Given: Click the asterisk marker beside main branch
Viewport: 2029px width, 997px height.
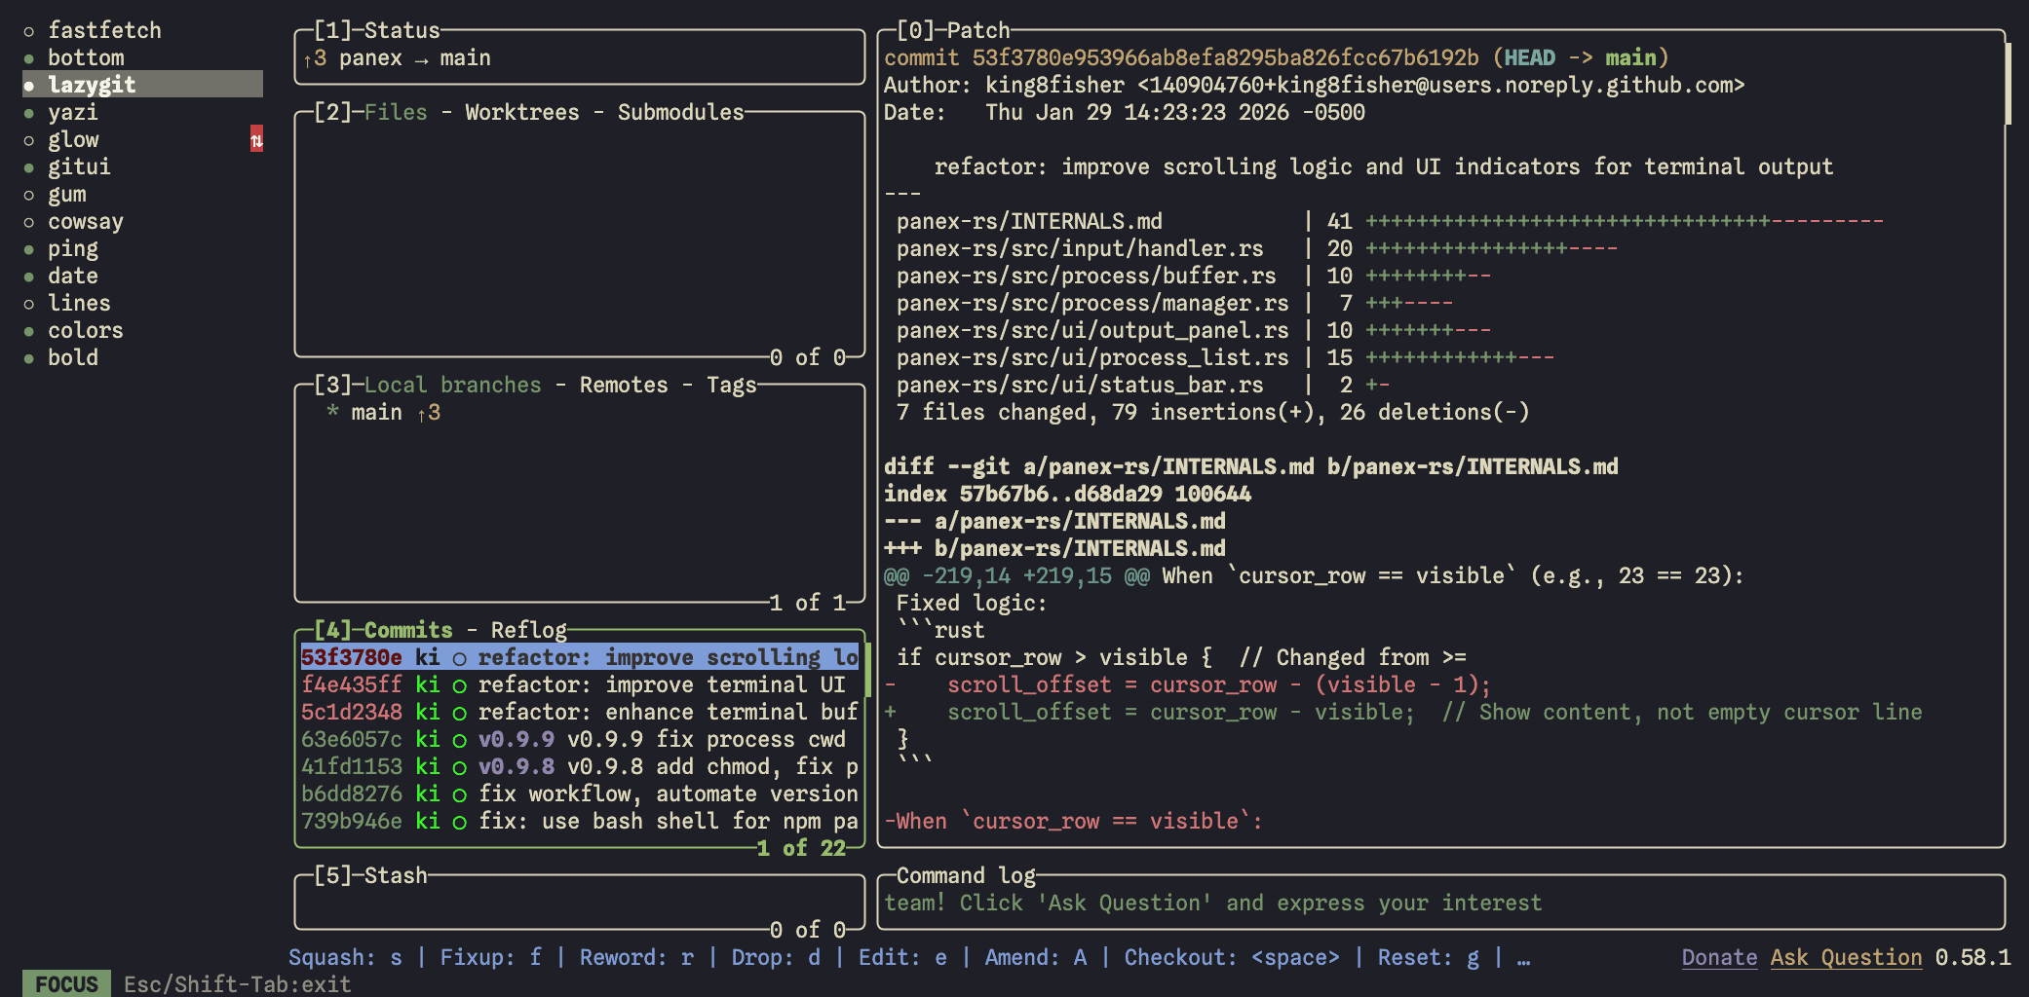Looking at the screenshot, I should click(x=332, y=412).
